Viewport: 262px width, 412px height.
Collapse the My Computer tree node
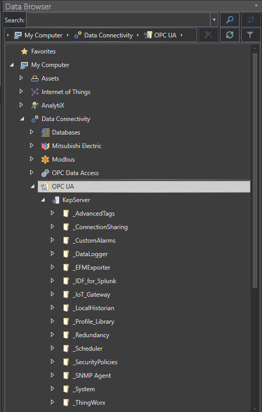[11, 65]
